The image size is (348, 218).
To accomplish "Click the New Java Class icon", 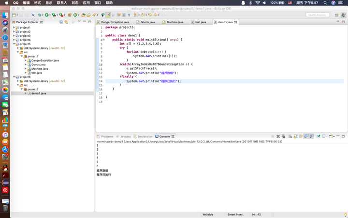I will 75,15.
